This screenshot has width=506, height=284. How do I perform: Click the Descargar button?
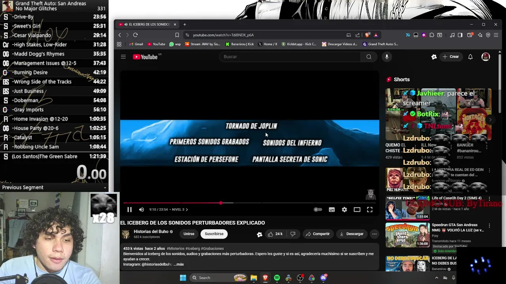[351, 234]
